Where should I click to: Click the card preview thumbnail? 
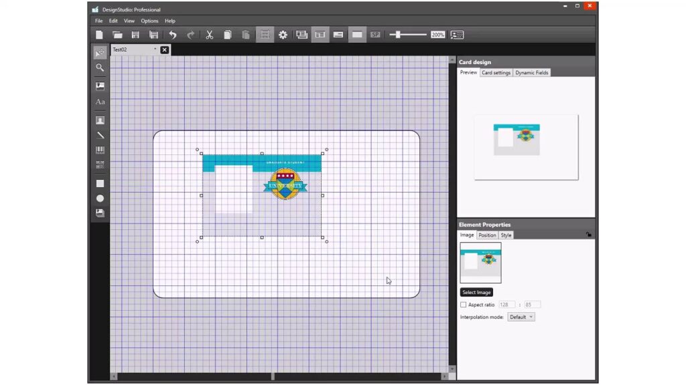526,147
